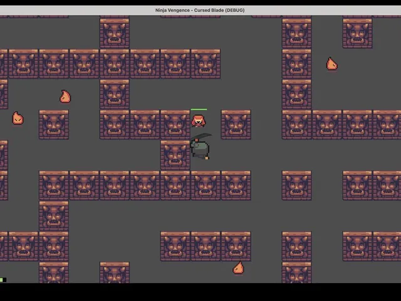This screenshot has width=401, height=301.
Task: Select the red-haired enemy above the ninja
Action: click(x=199, y=121)
